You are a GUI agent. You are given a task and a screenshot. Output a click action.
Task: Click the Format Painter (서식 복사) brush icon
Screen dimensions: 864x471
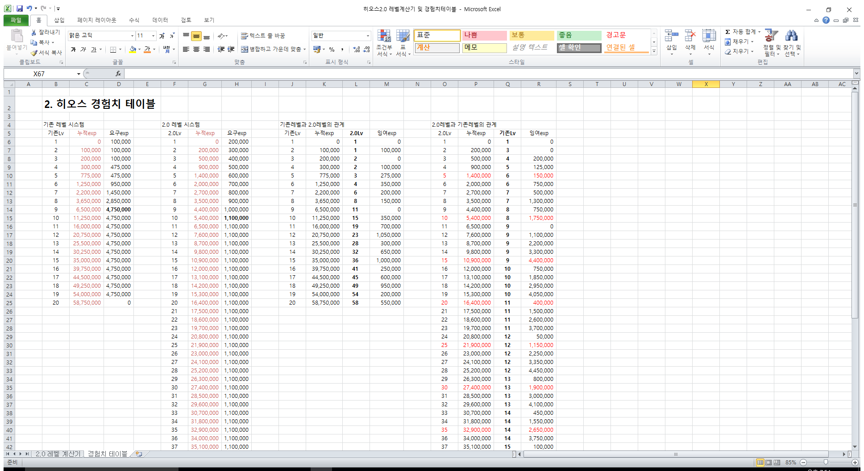click(34, 53)
